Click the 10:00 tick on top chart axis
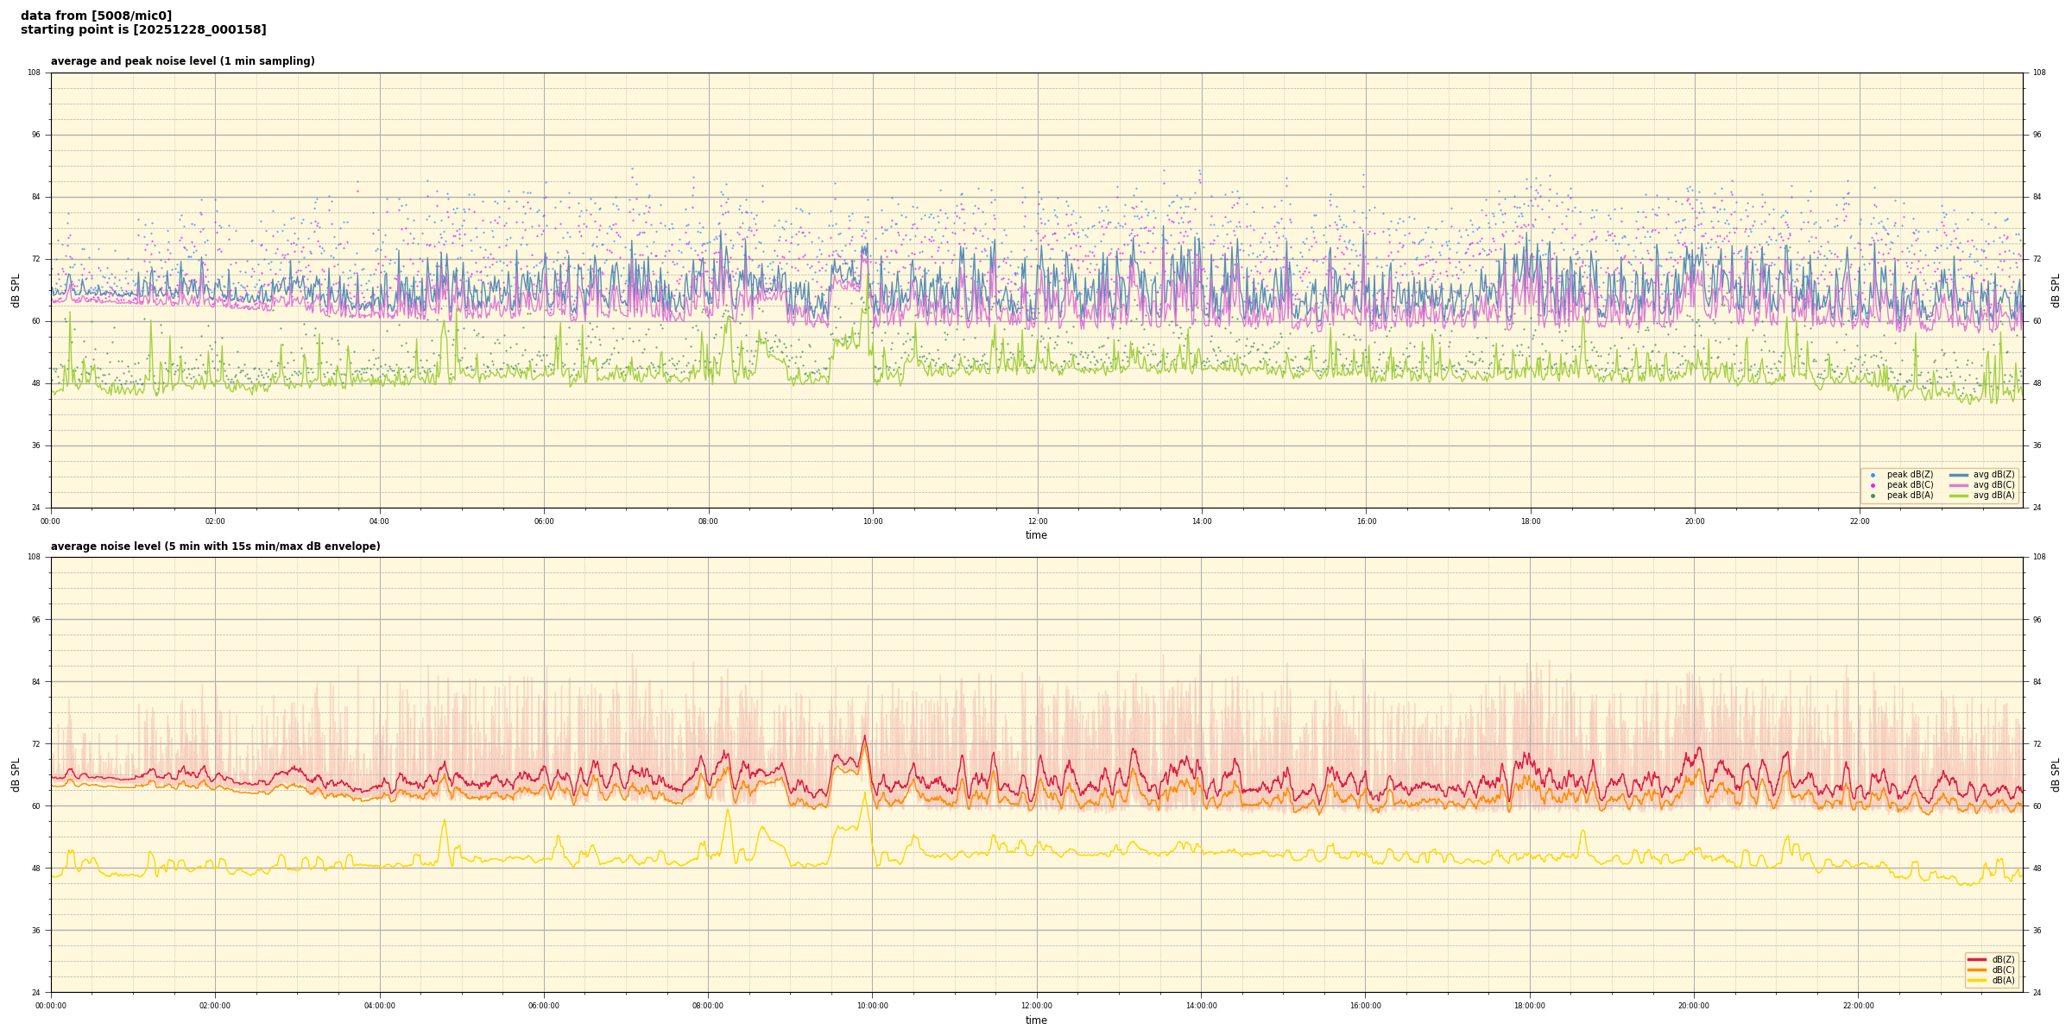The width and height of the screenshot is (2072, 1036). 873,521
